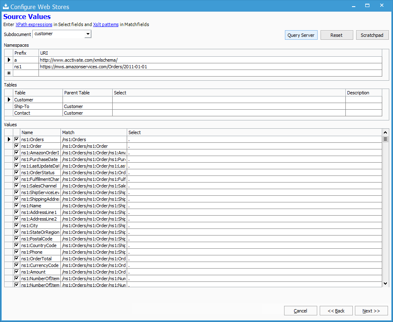This screenshot has width=393, height=322.
Task: Select the 'a' prefix cell in Namespaces
Action: tap(26, 60)
